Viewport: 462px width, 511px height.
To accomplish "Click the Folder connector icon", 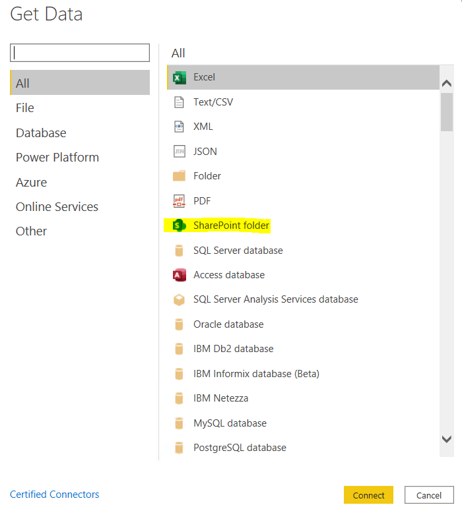I will pyautogui.click(x=179, y=175).
